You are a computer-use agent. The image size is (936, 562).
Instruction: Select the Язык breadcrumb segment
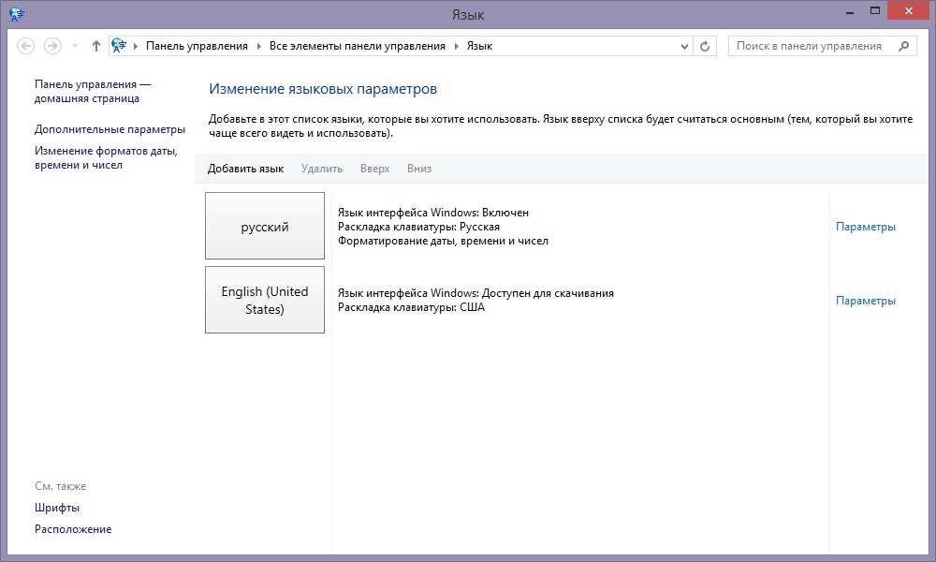[479, 46]
